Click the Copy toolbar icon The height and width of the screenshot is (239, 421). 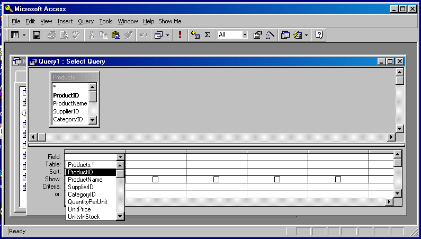103,35
